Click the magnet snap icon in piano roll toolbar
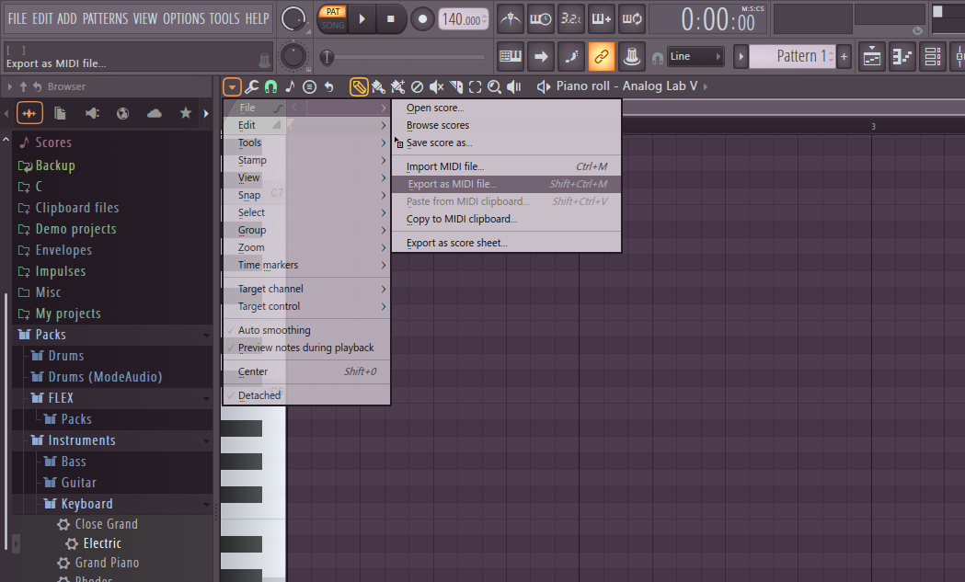965x582 pixels. click(270, 86)
